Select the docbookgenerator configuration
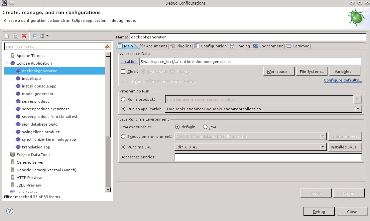This screenshot has height=221, width=370. click(54, 71)
